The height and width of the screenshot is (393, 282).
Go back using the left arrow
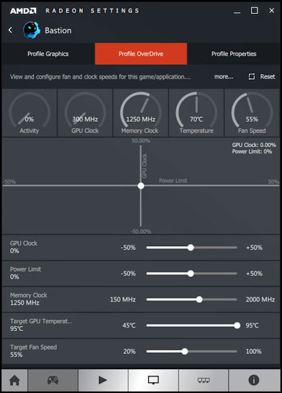pos(11,30)
